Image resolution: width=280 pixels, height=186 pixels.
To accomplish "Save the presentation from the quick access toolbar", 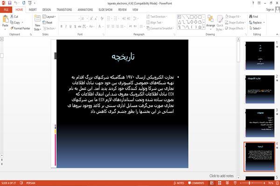I will point(10,3).
